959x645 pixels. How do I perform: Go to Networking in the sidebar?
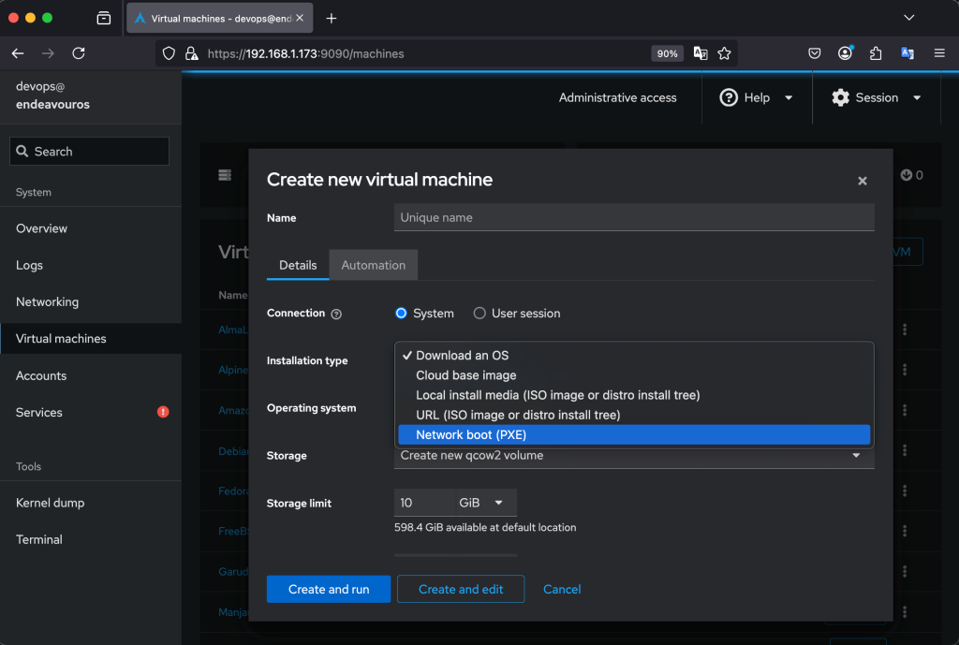47,301
